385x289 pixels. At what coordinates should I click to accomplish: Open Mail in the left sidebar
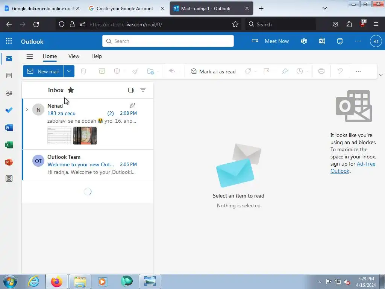click(9, 58)
